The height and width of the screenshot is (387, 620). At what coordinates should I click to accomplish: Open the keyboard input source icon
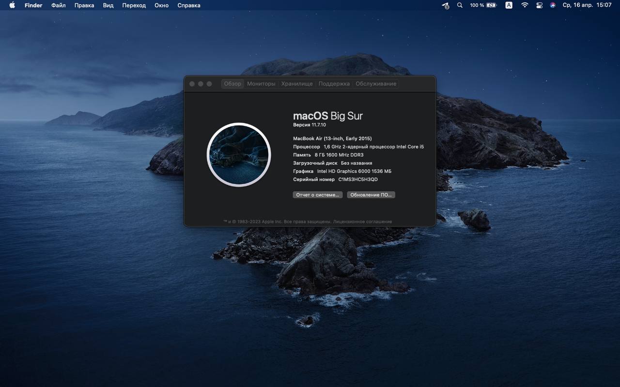click(x=509, y=5)
